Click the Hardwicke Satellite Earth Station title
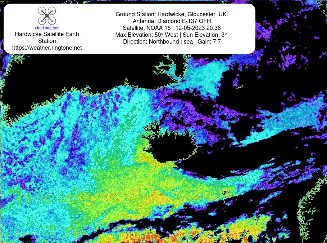327x243 pixels. (47, 37)
